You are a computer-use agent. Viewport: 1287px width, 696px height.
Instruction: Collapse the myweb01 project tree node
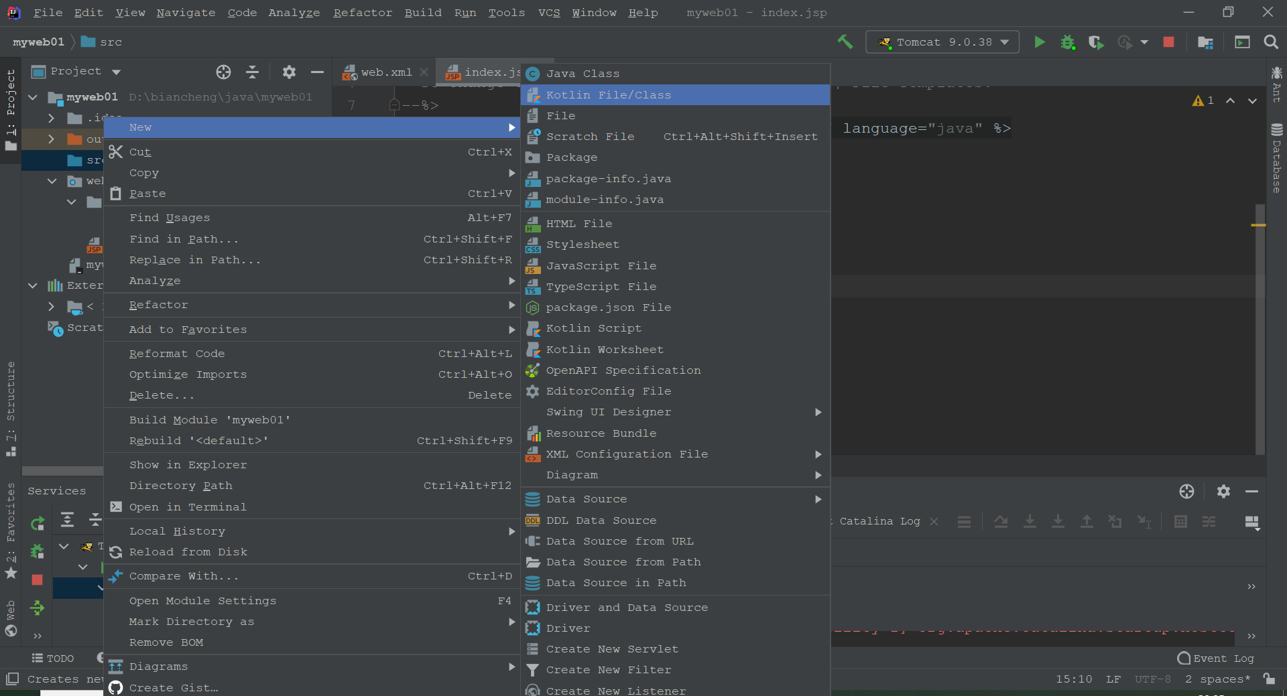[x=33, y=97]
